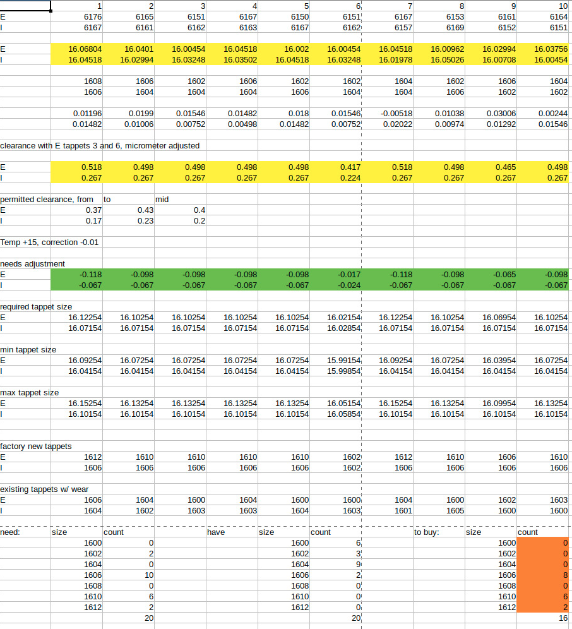Click the yellow cell with 16.002
The height and width of the screenshot is (629, 572).
(284, 49)
